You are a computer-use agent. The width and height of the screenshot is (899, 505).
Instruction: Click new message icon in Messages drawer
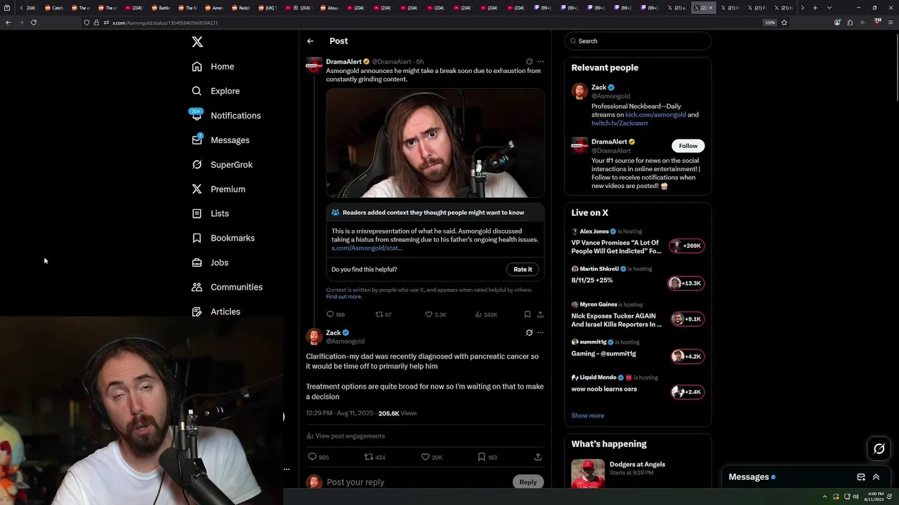point(861,477)
